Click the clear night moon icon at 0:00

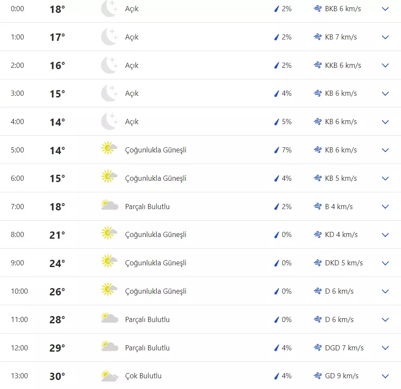coord(109,9)
